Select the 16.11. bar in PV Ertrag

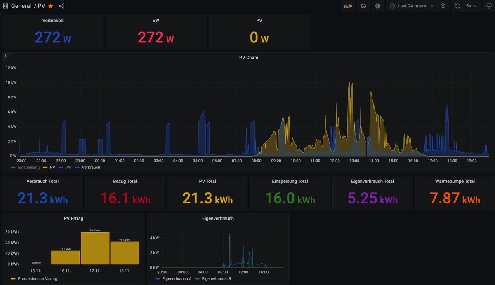66,257
